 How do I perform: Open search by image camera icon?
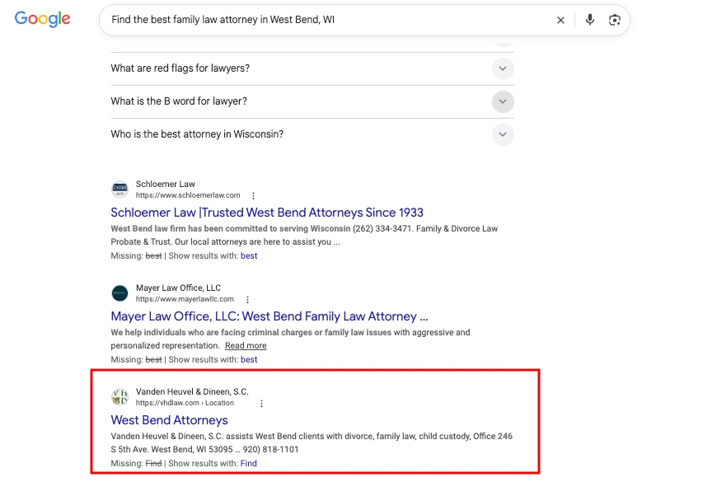click(615, 20)
